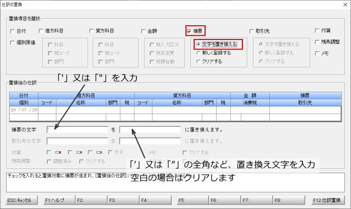The width and height of the screenshot is (351, 209).
Task: Open help with F1:ヘルプ button
Action: click(59, 200)
